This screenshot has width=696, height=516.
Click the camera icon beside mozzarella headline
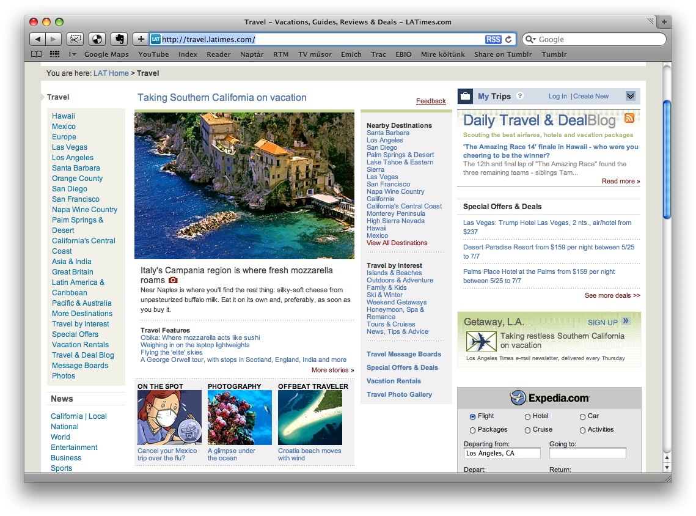173,280
